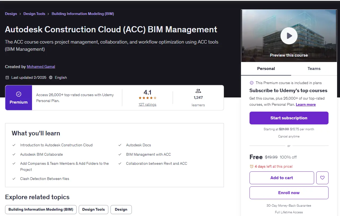Click the crossed-out $19.99 price
Image resolution: width=340 pixels, height=216 pixels.
click(271, 157)
